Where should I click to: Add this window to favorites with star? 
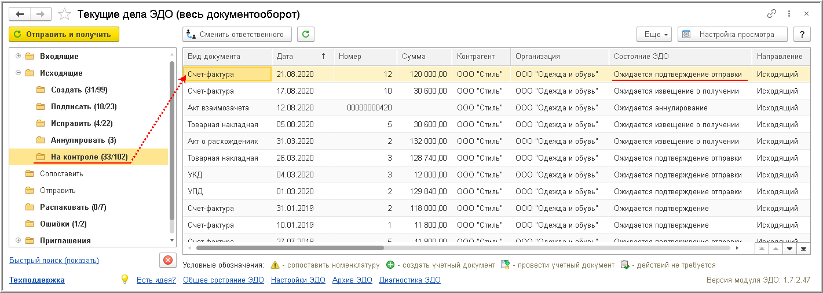65,14
